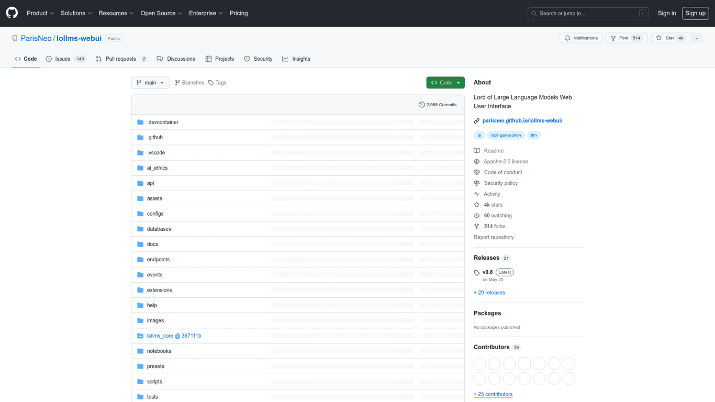Open the parisneo.github.io/lollms-webui link
Screen dimensions: 715x402
point(522,120)
